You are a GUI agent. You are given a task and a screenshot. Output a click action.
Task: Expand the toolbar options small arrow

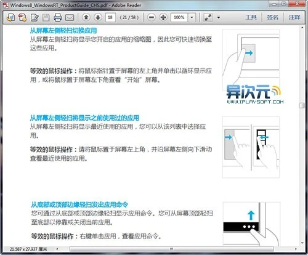[x=219, y=17]
